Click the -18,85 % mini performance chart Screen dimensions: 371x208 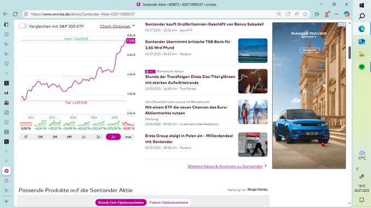(x=128, y=125)
